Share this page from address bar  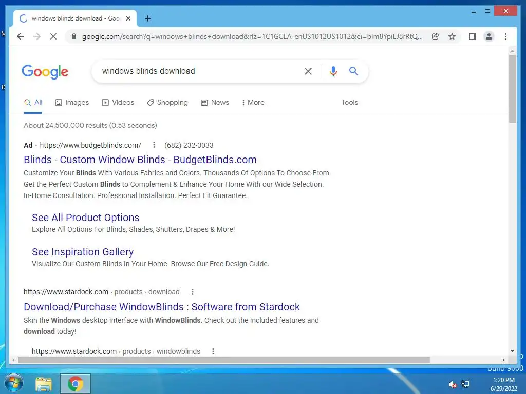pyautogui.click(x=436, y=36)
